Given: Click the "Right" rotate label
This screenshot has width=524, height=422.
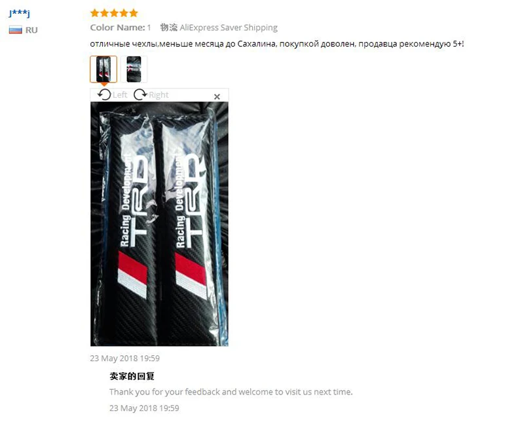Looking at the screenshot, I should (159, 95).
